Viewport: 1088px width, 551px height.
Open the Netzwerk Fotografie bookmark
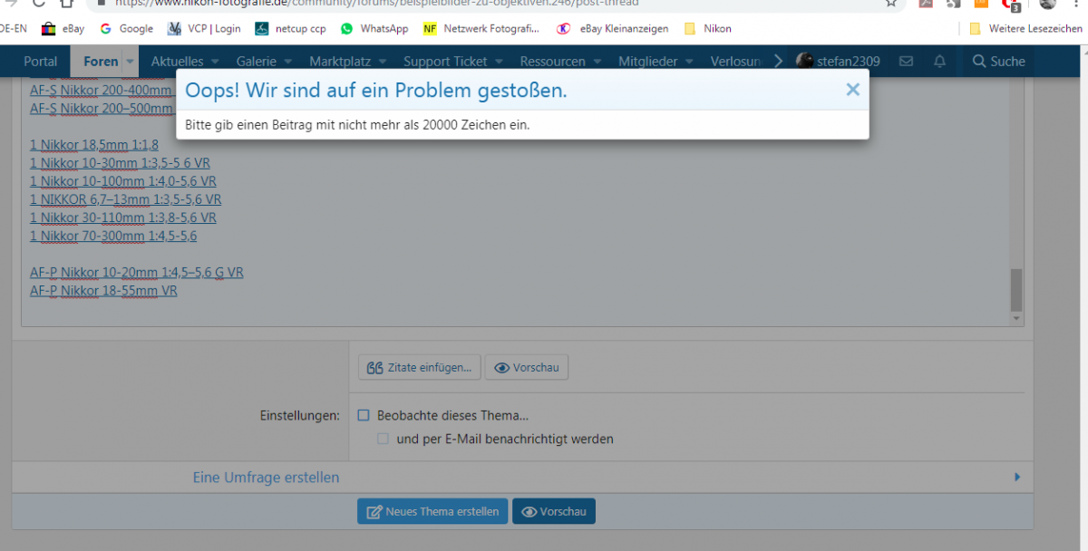click(481, 29)
